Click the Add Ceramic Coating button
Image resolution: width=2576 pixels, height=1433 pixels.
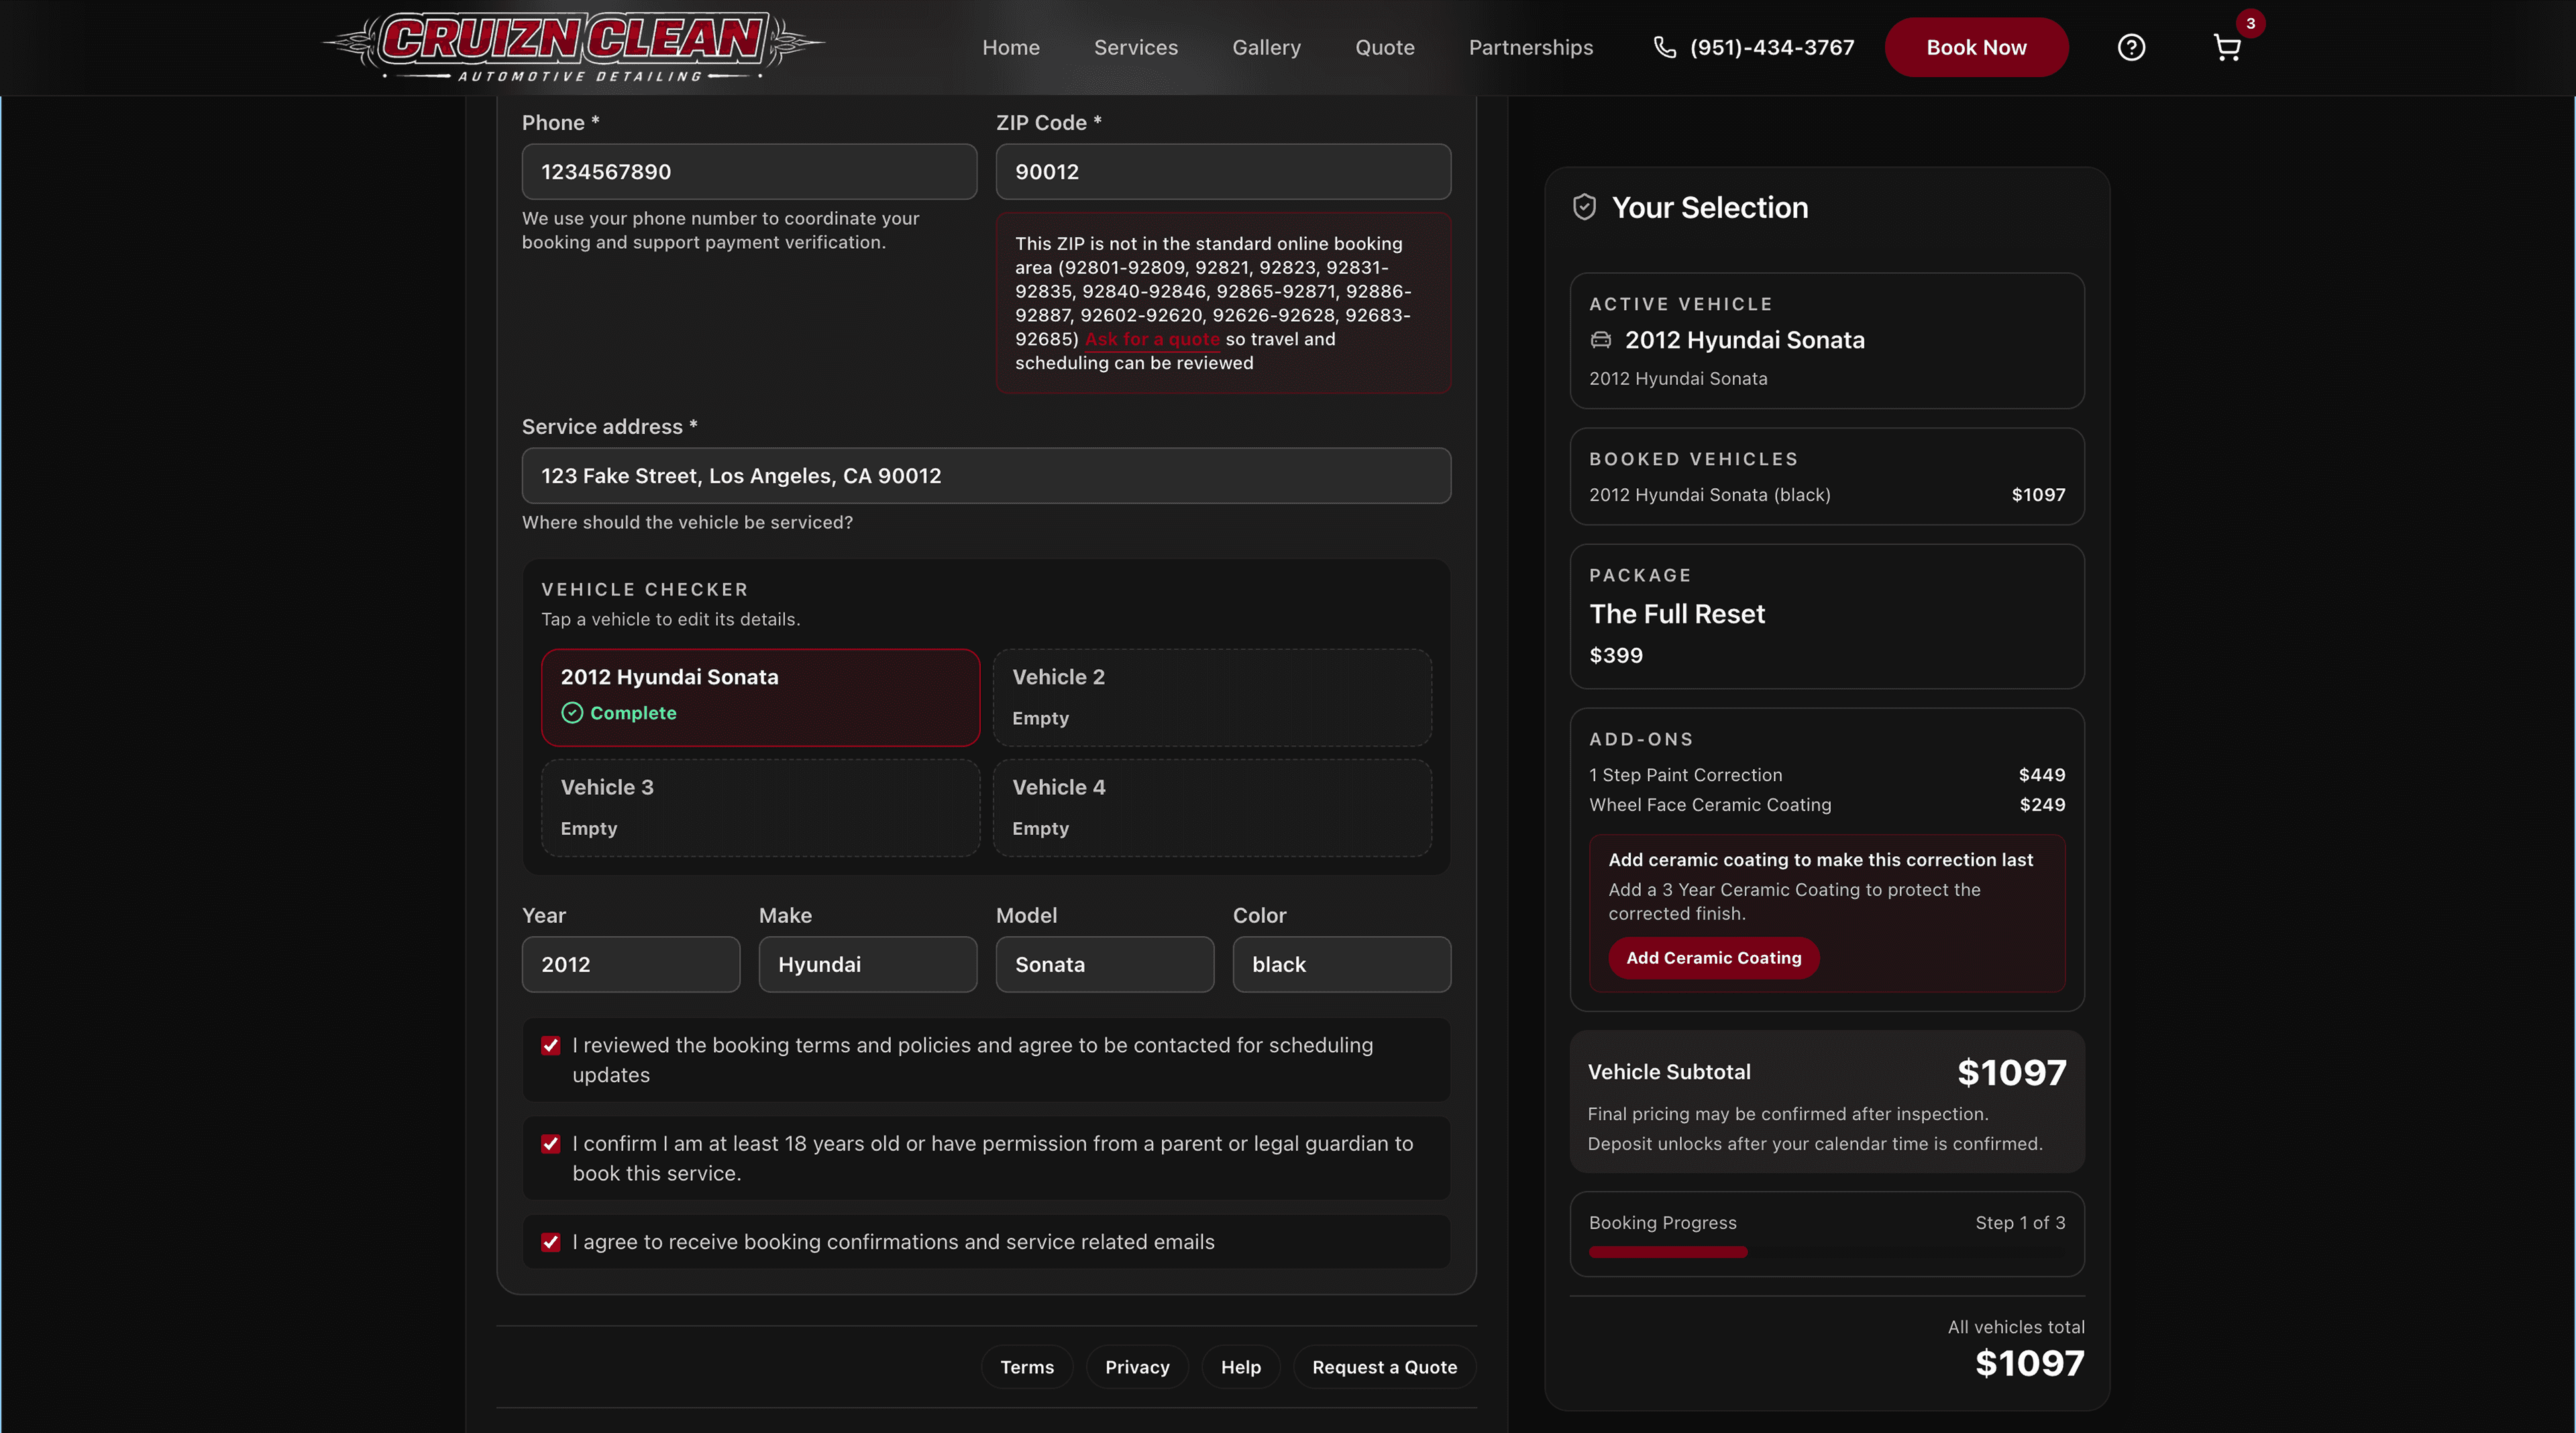tap(1713, 958)
